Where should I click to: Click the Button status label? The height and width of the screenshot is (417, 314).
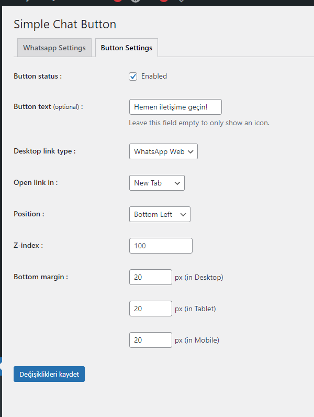(x=38, y=76)
